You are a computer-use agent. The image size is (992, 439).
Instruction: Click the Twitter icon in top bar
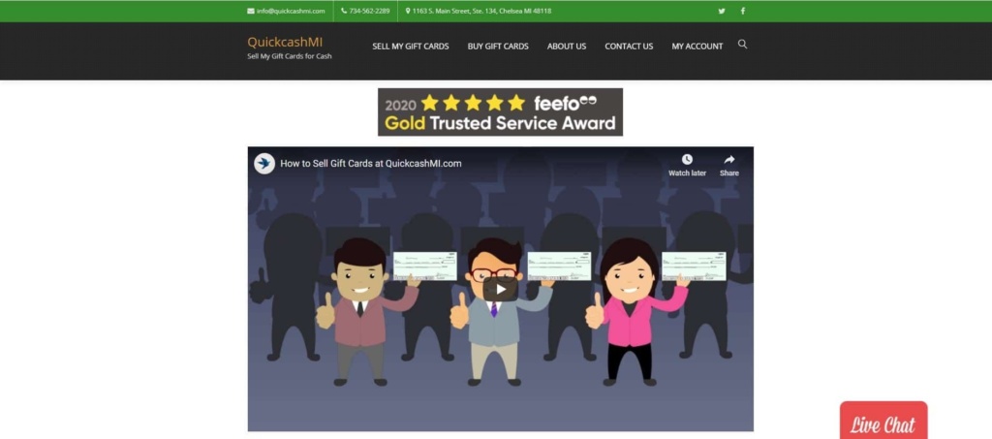721,11
